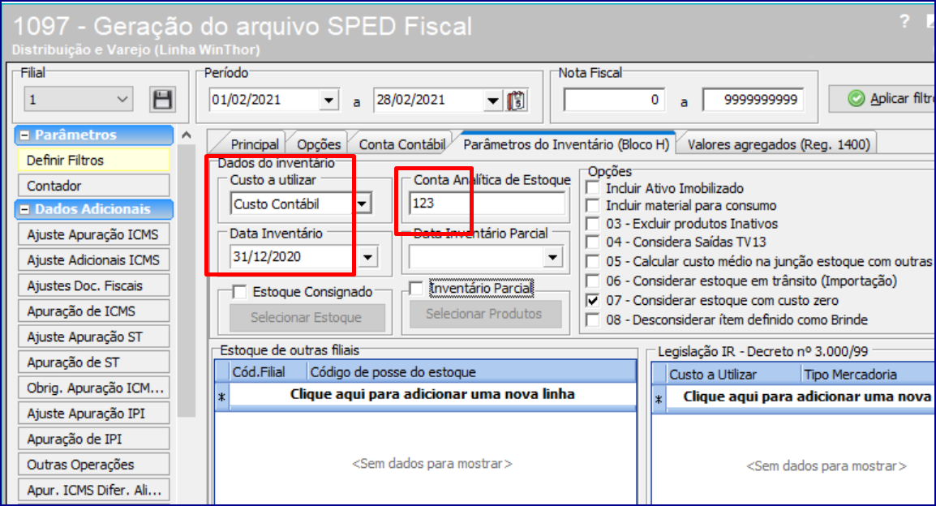Click Código de posse do estoque header
This screenshot has width=936, height=506.
click(471, 372)
